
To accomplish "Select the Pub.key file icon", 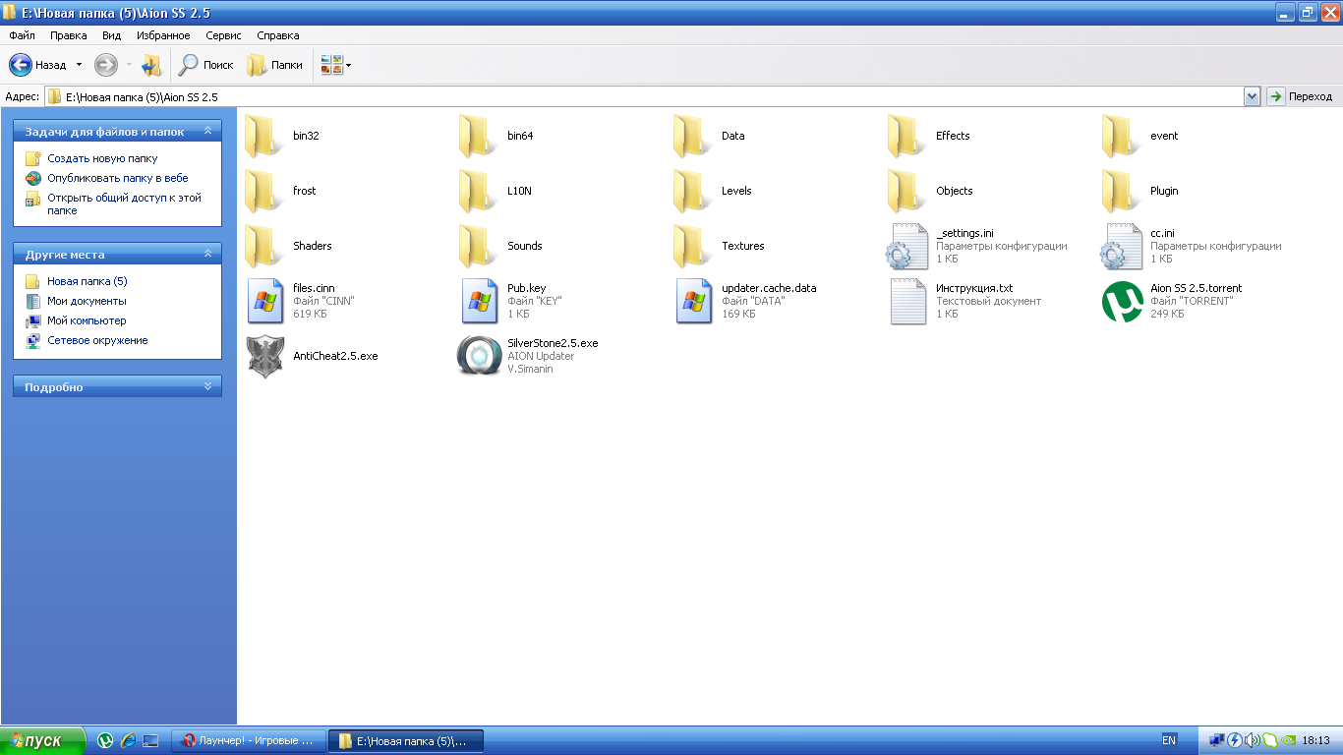I will pos(480,301).
